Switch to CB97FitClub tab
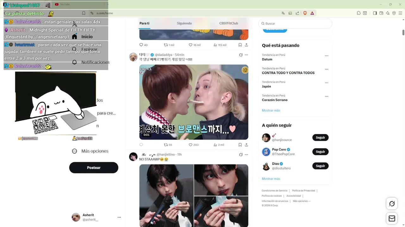The width and height of the screenshot is (405, 227). [228, 23]
